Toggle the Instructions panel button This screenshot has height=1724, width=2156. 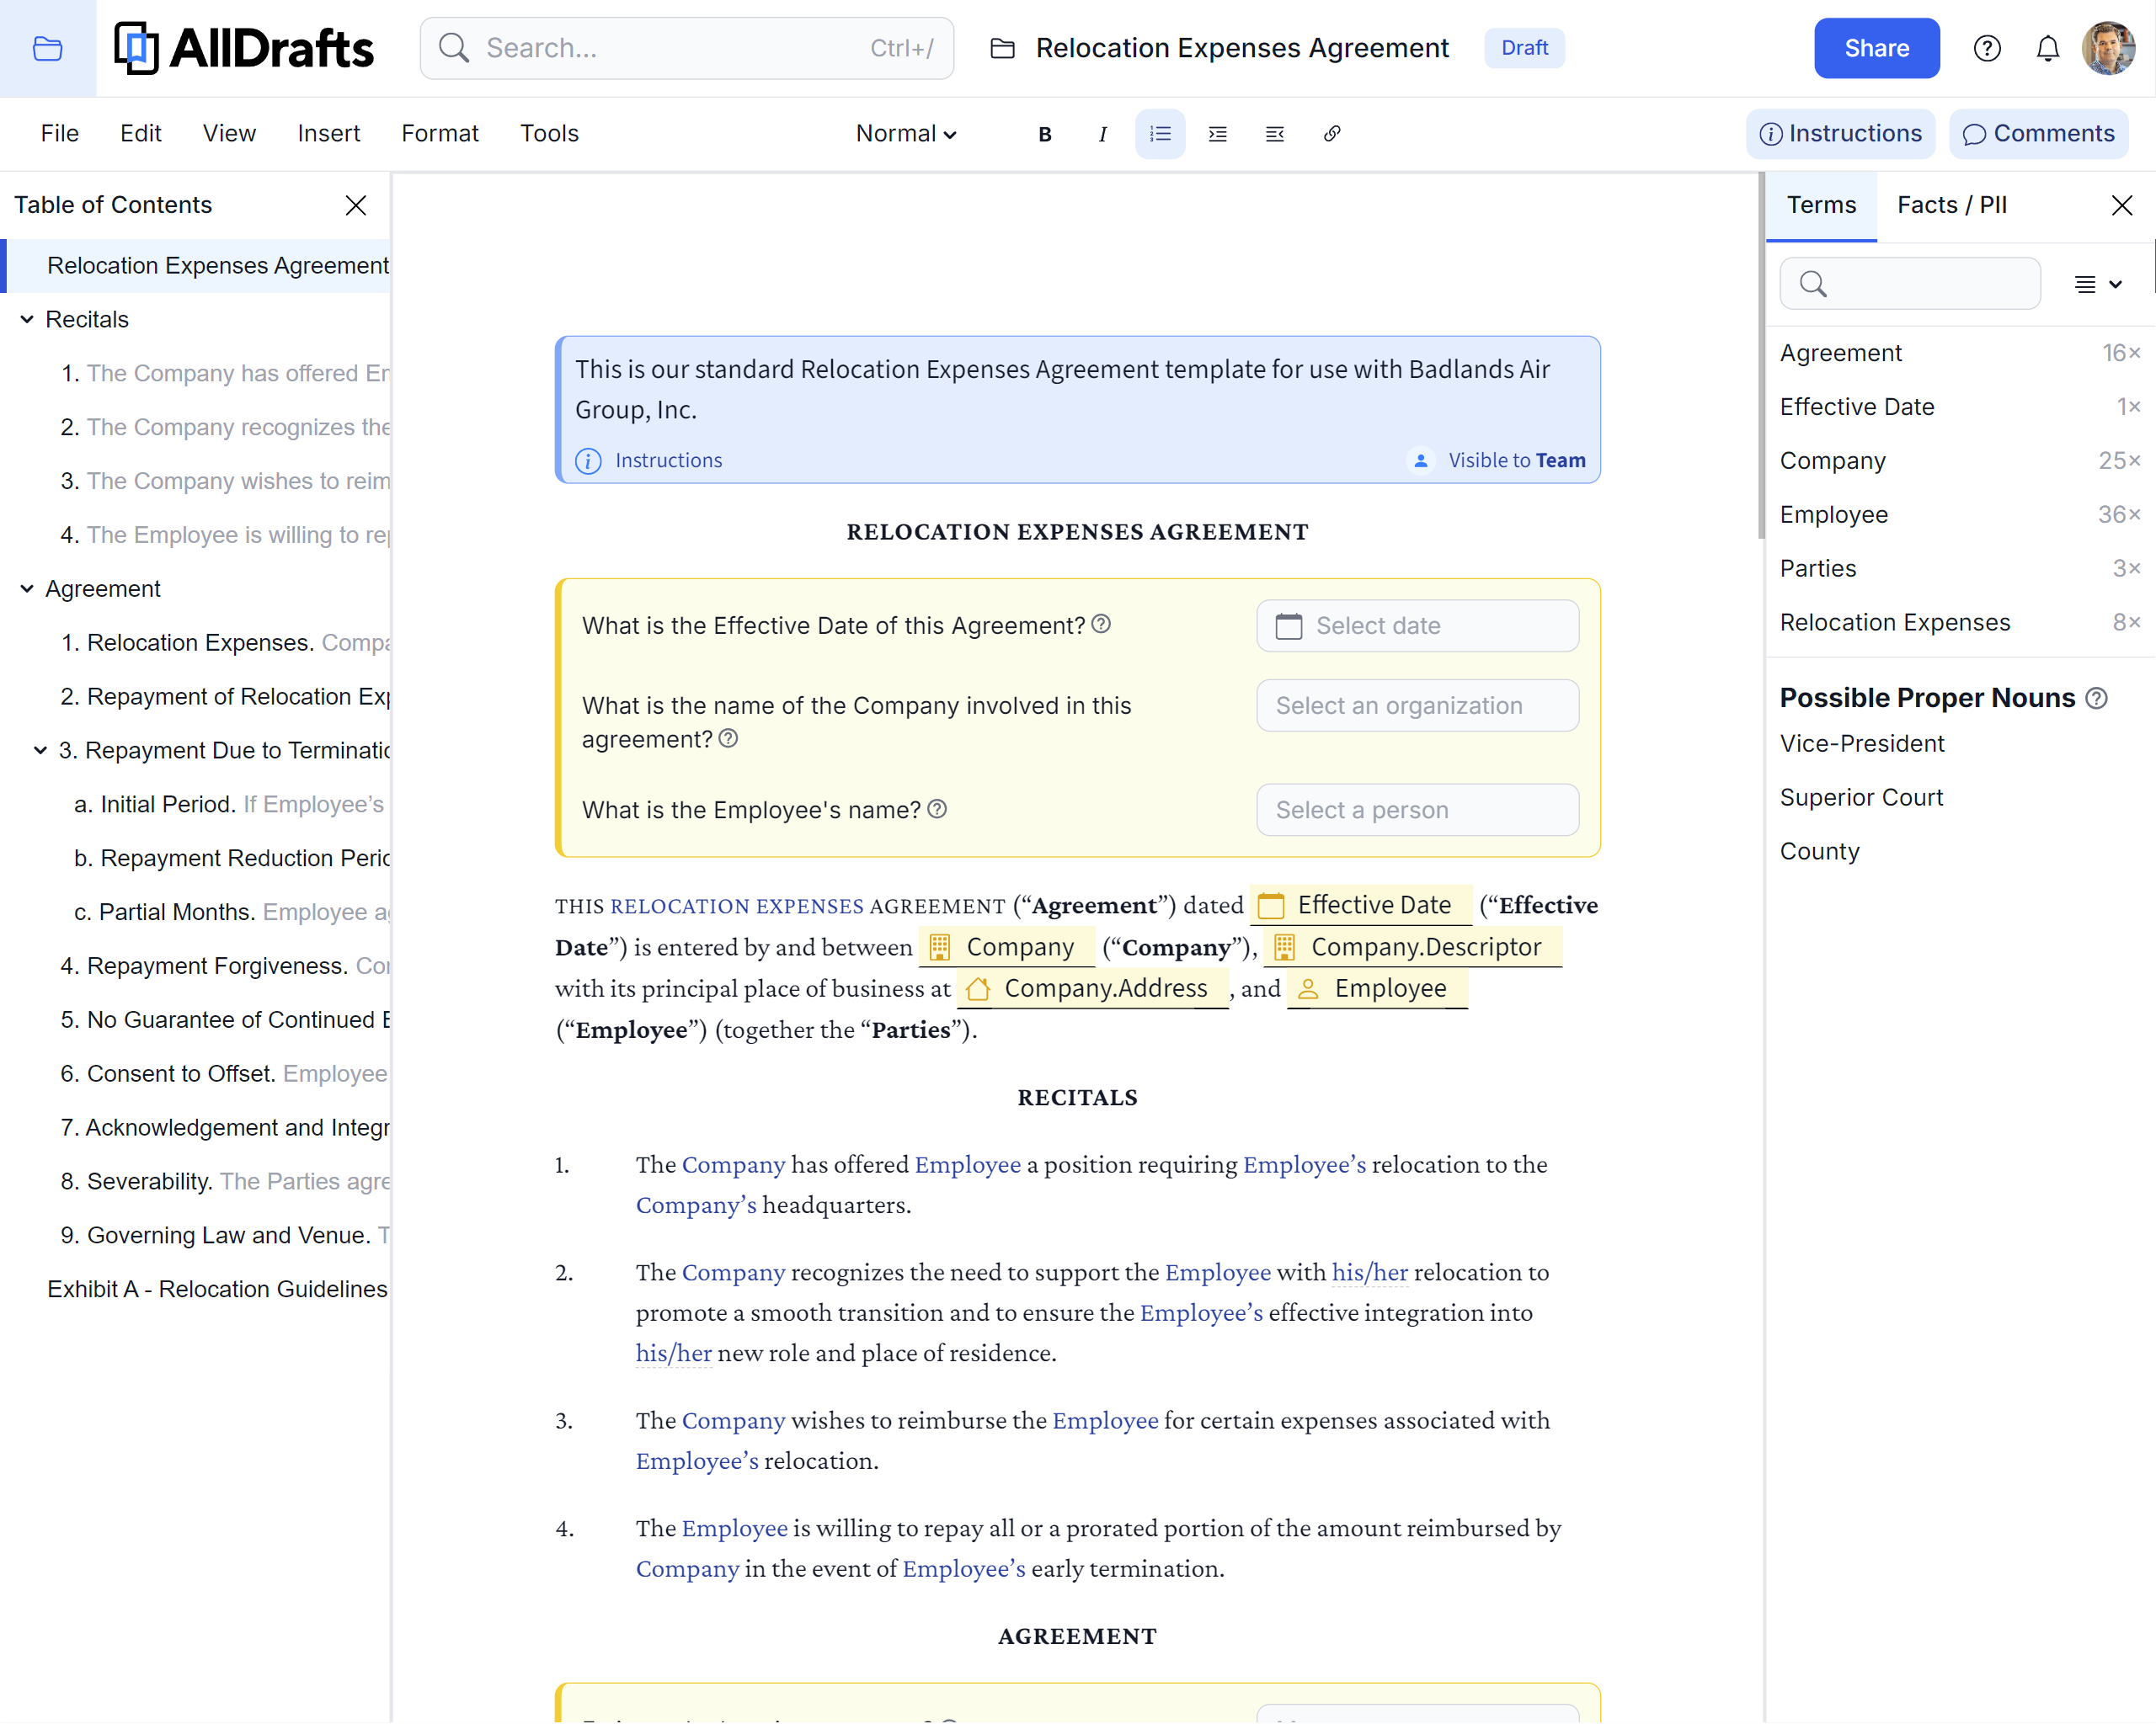tap(1840, 134)
